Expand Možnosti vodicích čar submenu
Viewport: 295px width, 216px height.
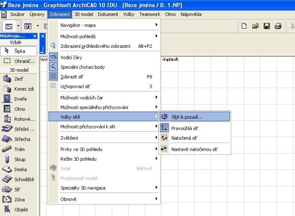click(104, 98)
